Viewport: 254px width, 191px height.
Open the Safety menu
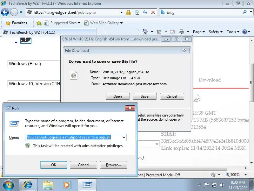click(x=216, y=32)
